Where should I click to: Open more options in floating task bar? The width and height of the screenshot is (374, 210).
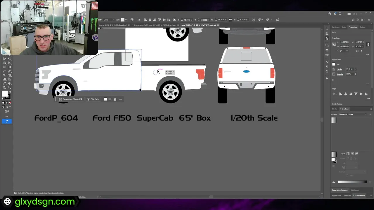pos(120,99)
